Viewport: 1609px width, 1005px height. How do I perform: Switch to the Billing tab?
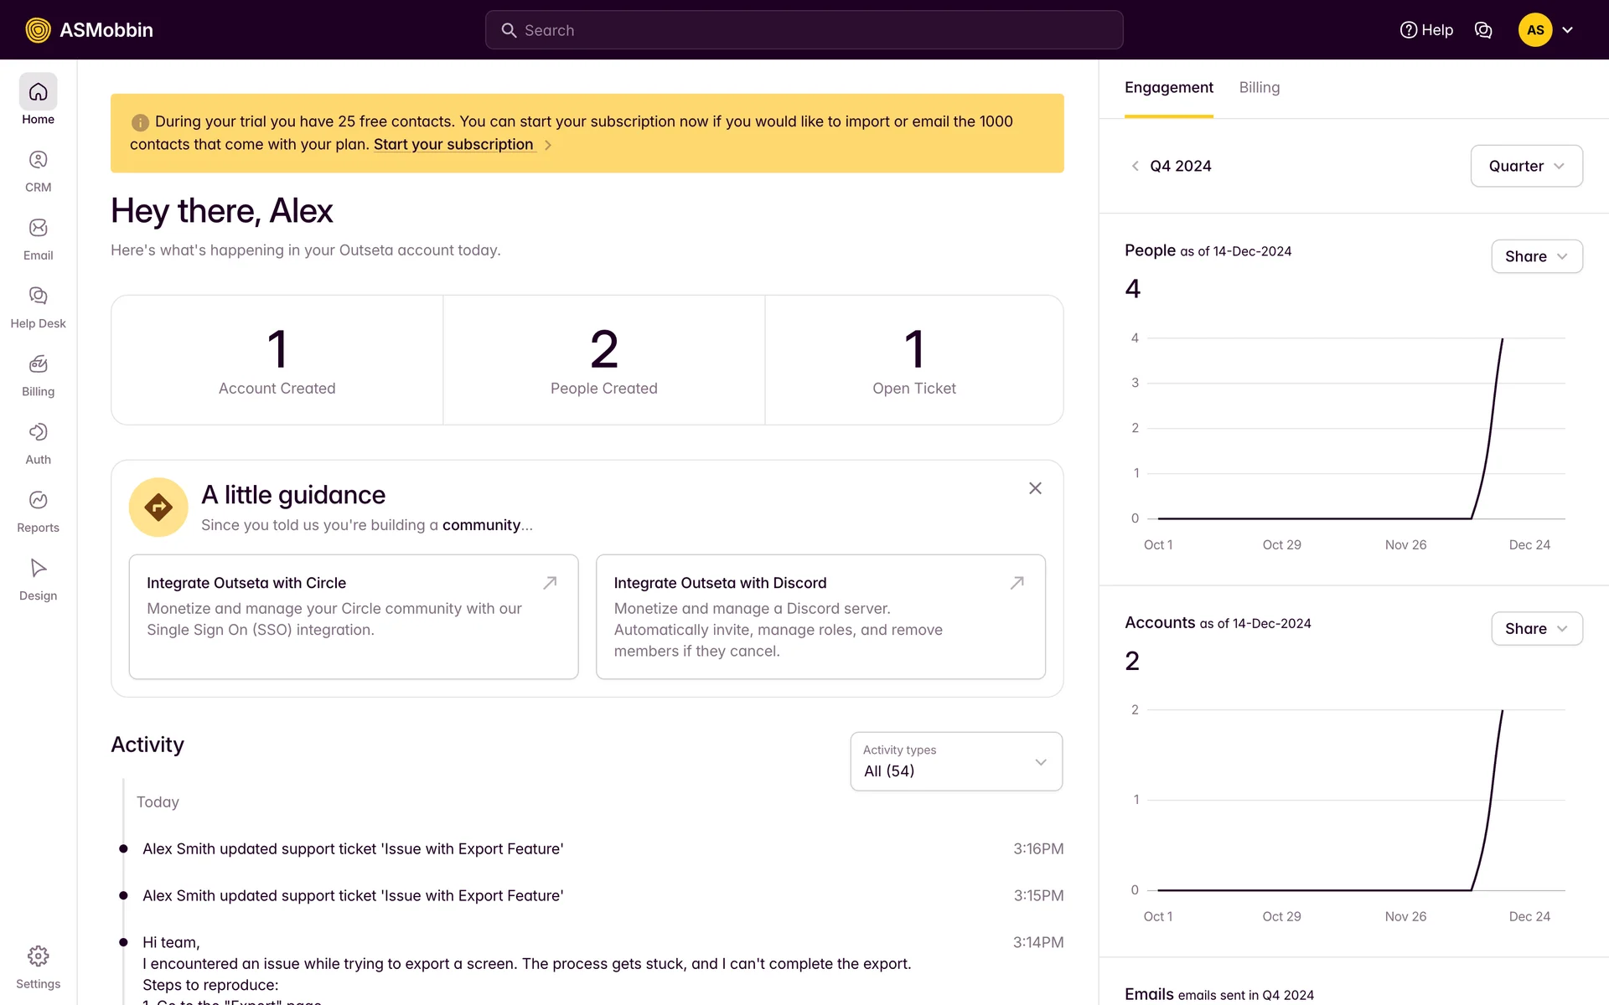[1259, 88]
